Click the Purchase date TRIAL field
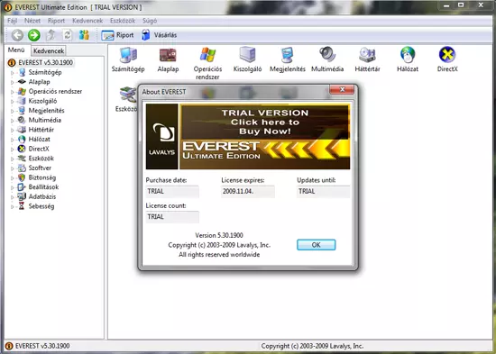Image resolution: width=496 pixels, height=354 pixels. (x=172, y=192)
